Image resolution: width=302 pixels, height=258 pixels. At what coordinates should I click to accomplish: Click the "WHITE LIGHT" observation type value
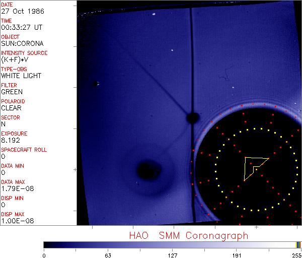coord(21,76)
